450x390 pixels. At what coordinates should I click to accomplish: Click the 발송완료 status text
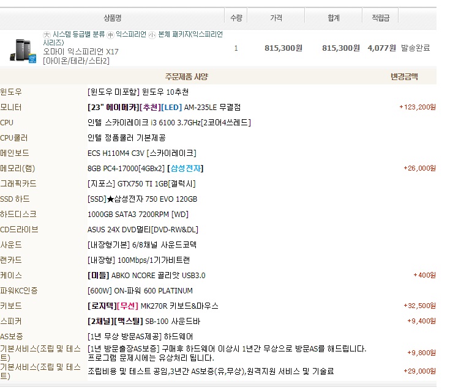tap(415, 48)
